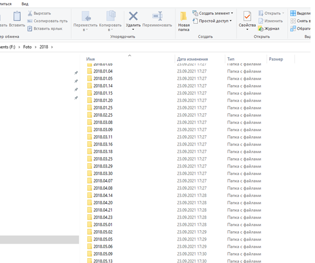315x263 pixels.
Task: Select the 2018.03.25 folder icon
Action: point(89,159)
